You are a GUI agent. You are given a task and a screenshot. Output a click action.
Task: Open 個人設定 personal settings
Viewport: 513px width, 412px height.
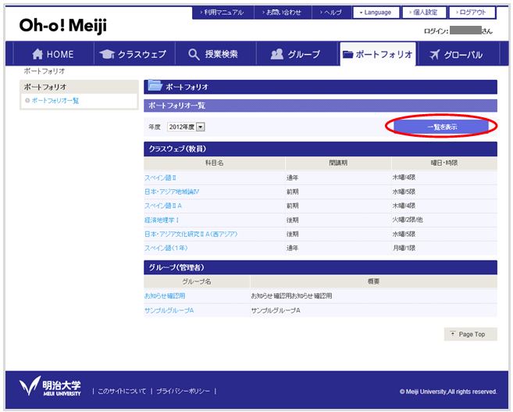(x=424, y=13)
